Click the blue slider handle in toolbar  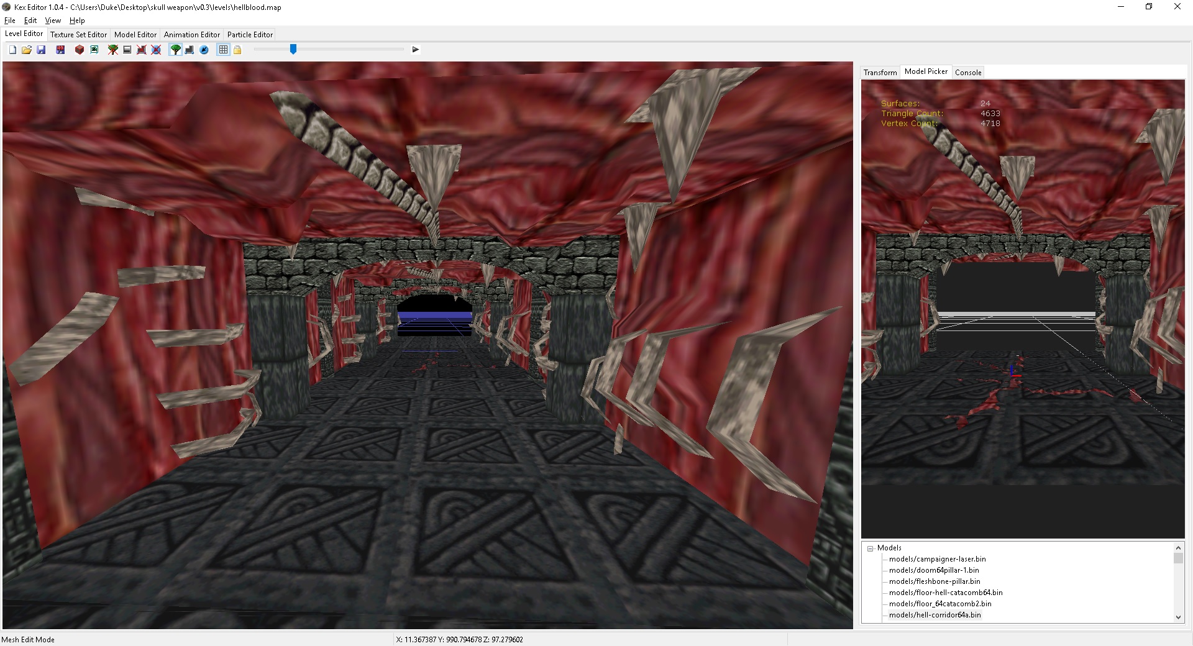(x=293, y=49)
